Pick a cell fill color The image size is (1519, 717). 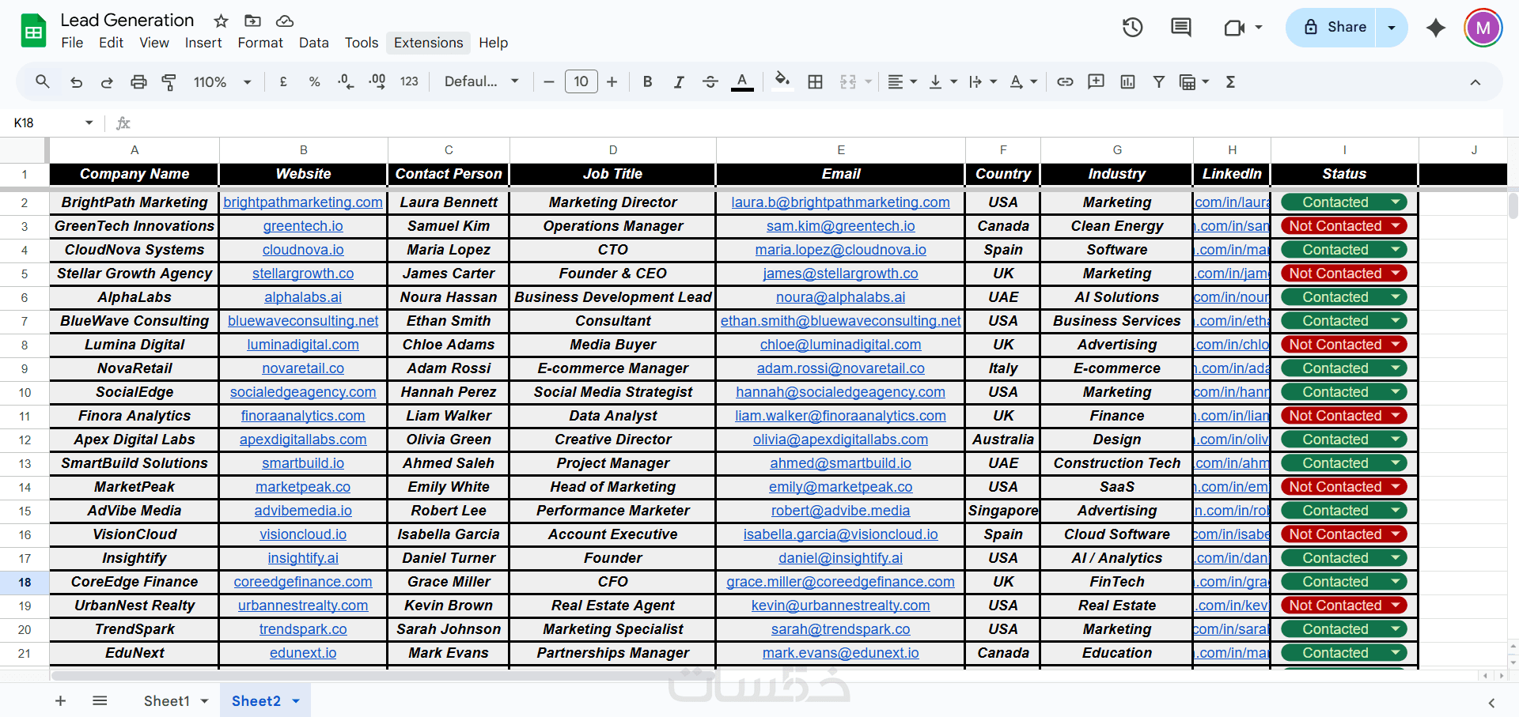[x=782, y=81]
